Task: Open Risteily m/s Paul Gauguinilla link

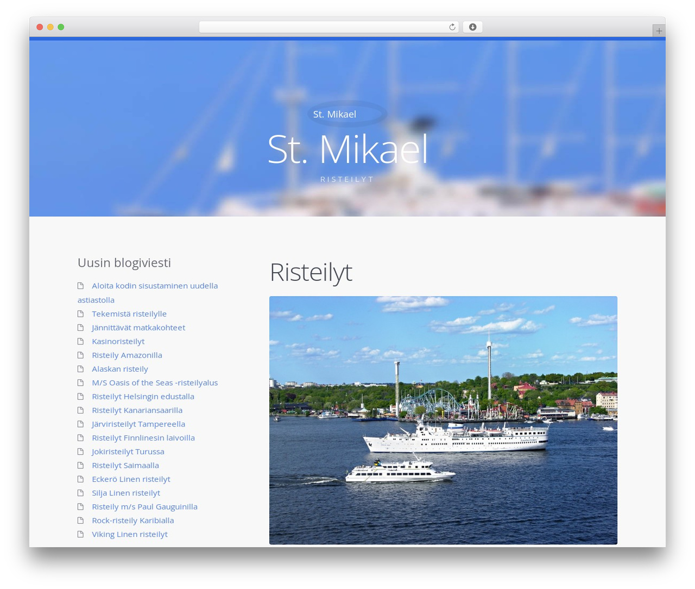Action: 144,506
